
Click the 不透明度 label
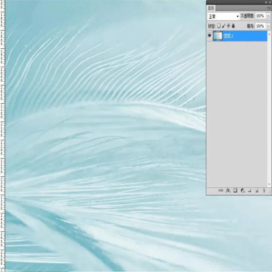[x=247, y=16]
